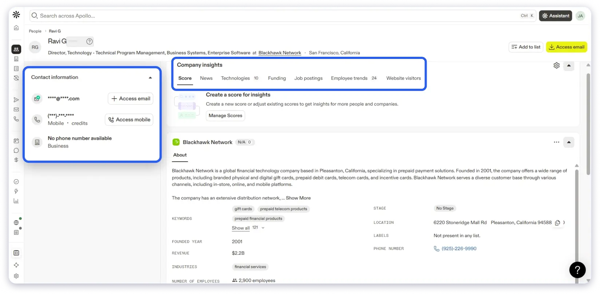Click Company insights settings gear icon
The height and width of the screenshot is (294, 600).
click(556, 65)
